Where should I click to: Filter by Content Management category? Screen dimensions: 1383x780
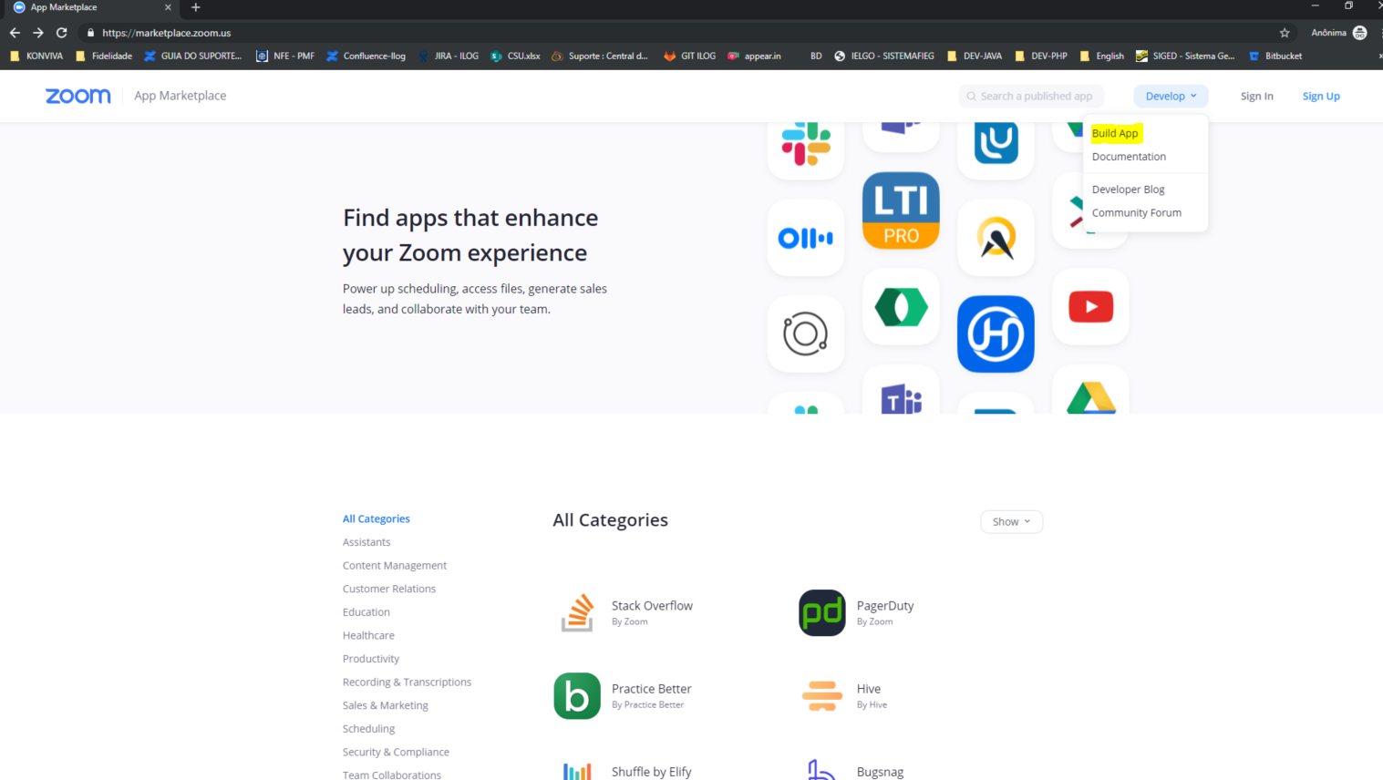pos(394,566)
